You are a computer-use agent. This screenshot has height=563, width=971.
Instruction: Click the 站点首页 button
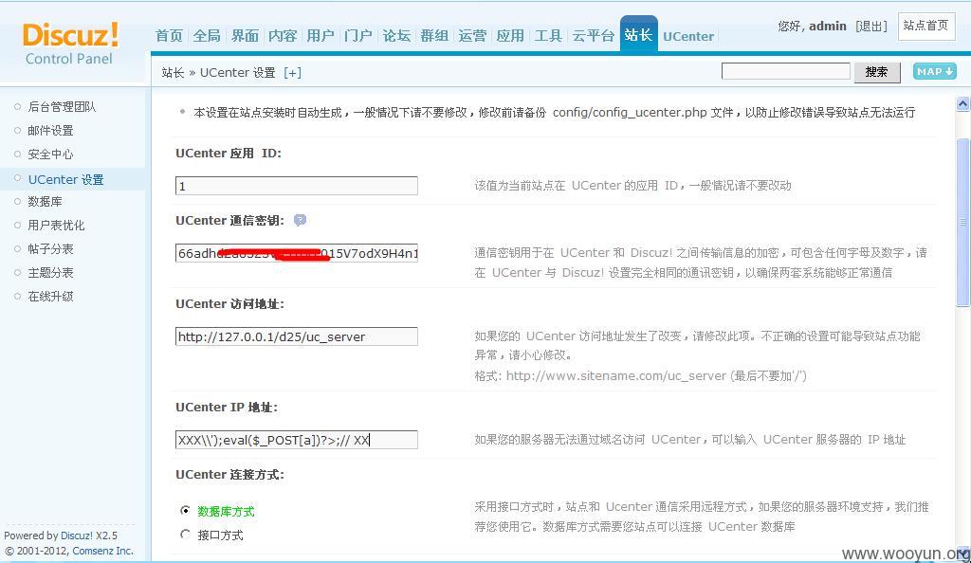click(x=925, y=26)
